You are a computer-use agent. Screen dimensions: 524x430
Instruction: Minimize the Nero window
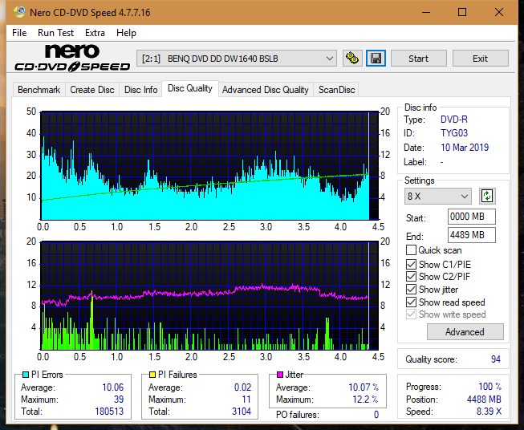pos(426,12)
